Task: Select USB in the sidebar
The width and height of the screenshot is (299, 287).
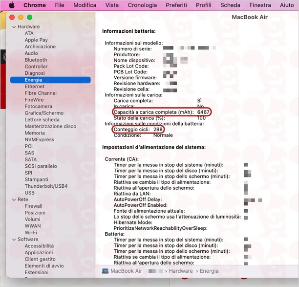Action: pyautogui.click(x=29, y=193)
